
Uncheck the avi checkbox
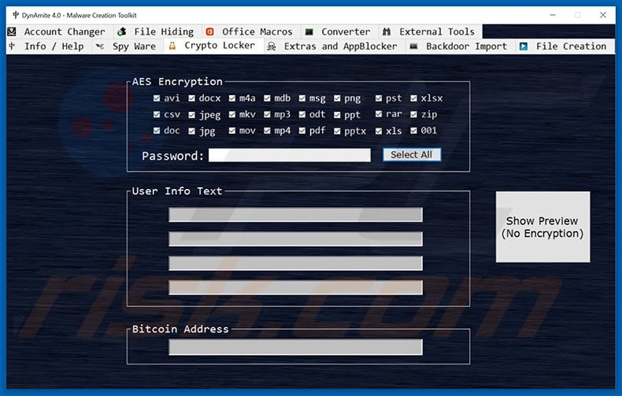pyautogui.click(x=157, y=98)
